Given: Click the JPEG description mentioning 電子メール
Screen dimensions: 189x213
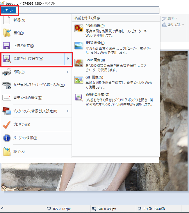Looking at the screenshot, I should pos(118,50).
